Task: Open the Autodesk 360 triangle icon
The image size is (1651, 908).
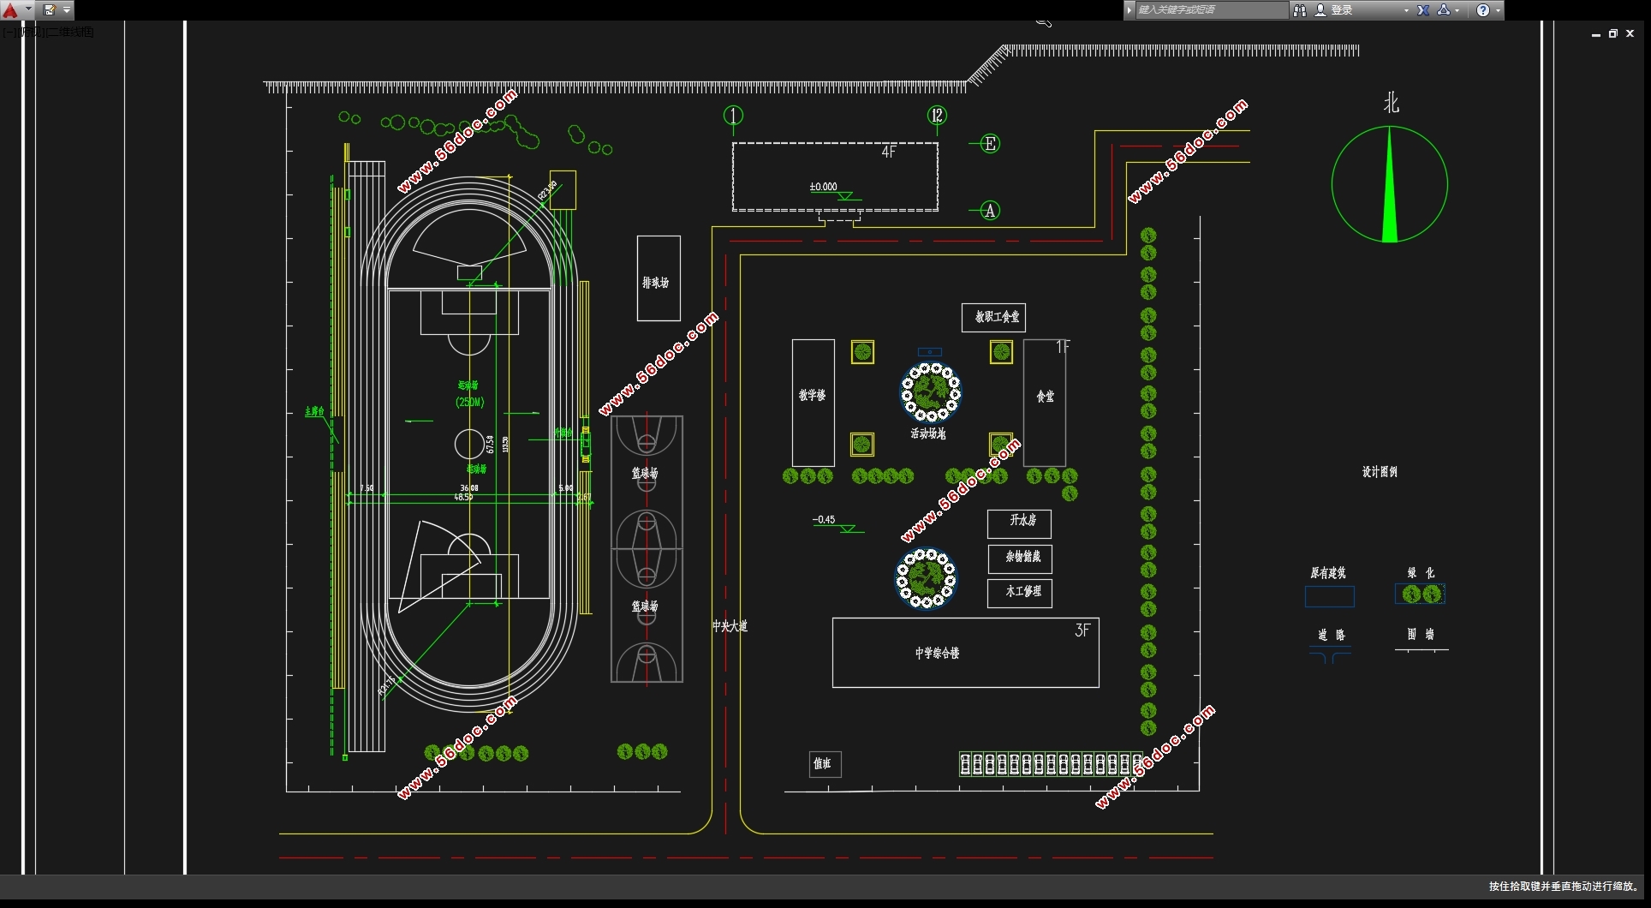Action: pyautogui.click(x=1444, y=10)
